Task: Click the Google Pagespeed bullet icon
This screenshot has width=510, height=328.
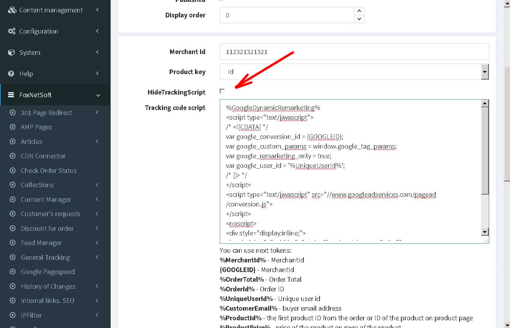Action: pos(13,272)
